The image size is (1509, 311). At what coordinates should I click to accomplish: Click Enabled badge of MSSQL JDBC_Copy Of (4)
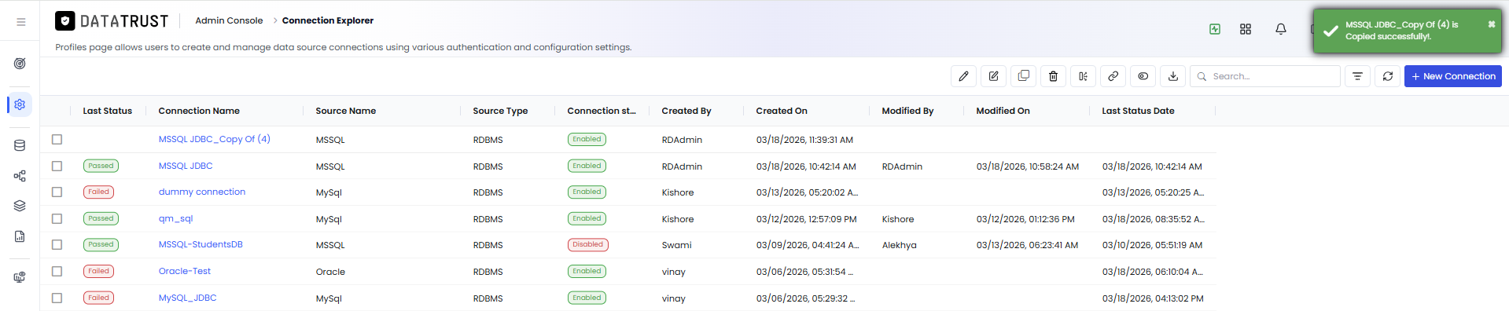[587, 139]
